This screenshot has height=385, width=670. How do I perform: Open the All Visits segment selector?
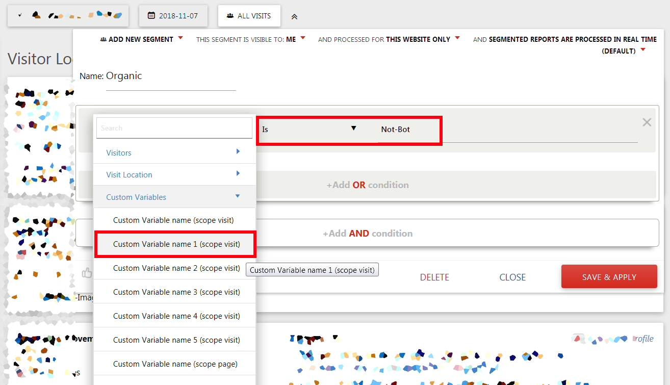[x=249, y=16]
